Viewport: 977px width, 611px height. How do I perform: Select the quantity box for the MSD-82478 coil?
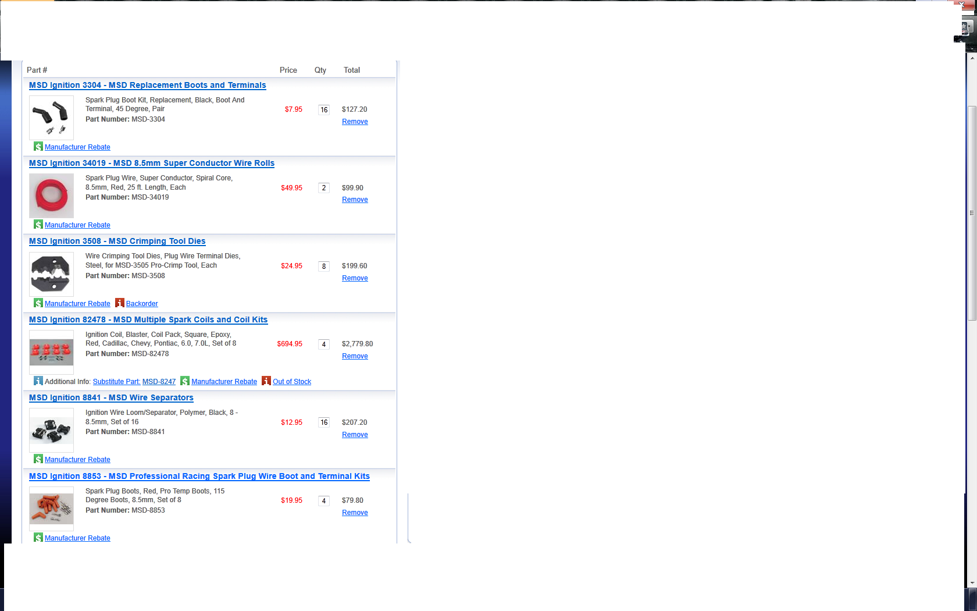click(x=324, y=344)
